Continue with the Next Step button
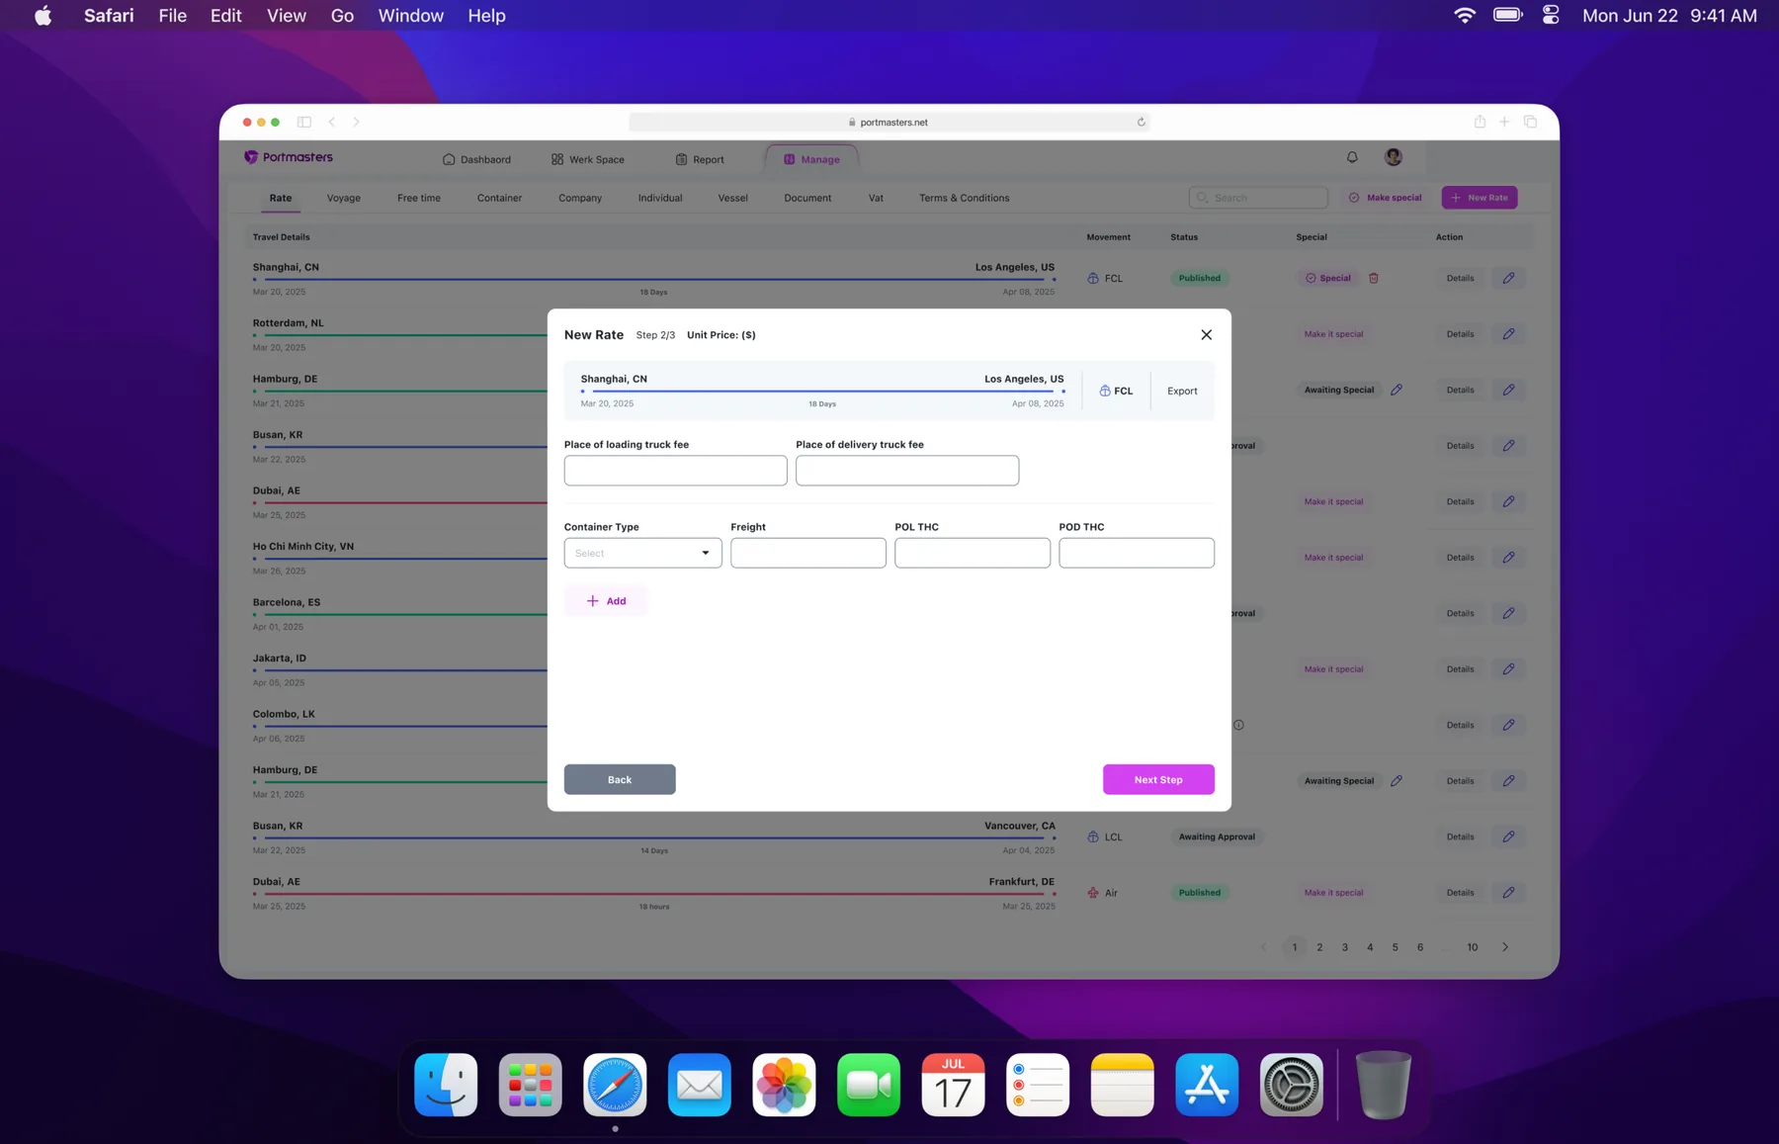The image size is (1779, 1144). point(1158,779)
